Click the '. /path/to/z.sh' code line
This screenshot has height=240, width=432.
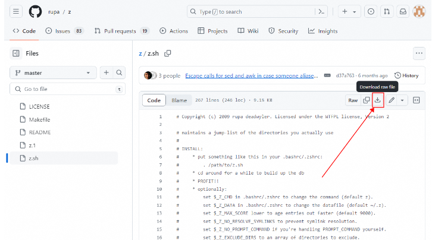pyautogui.click(x=223, y=165)
